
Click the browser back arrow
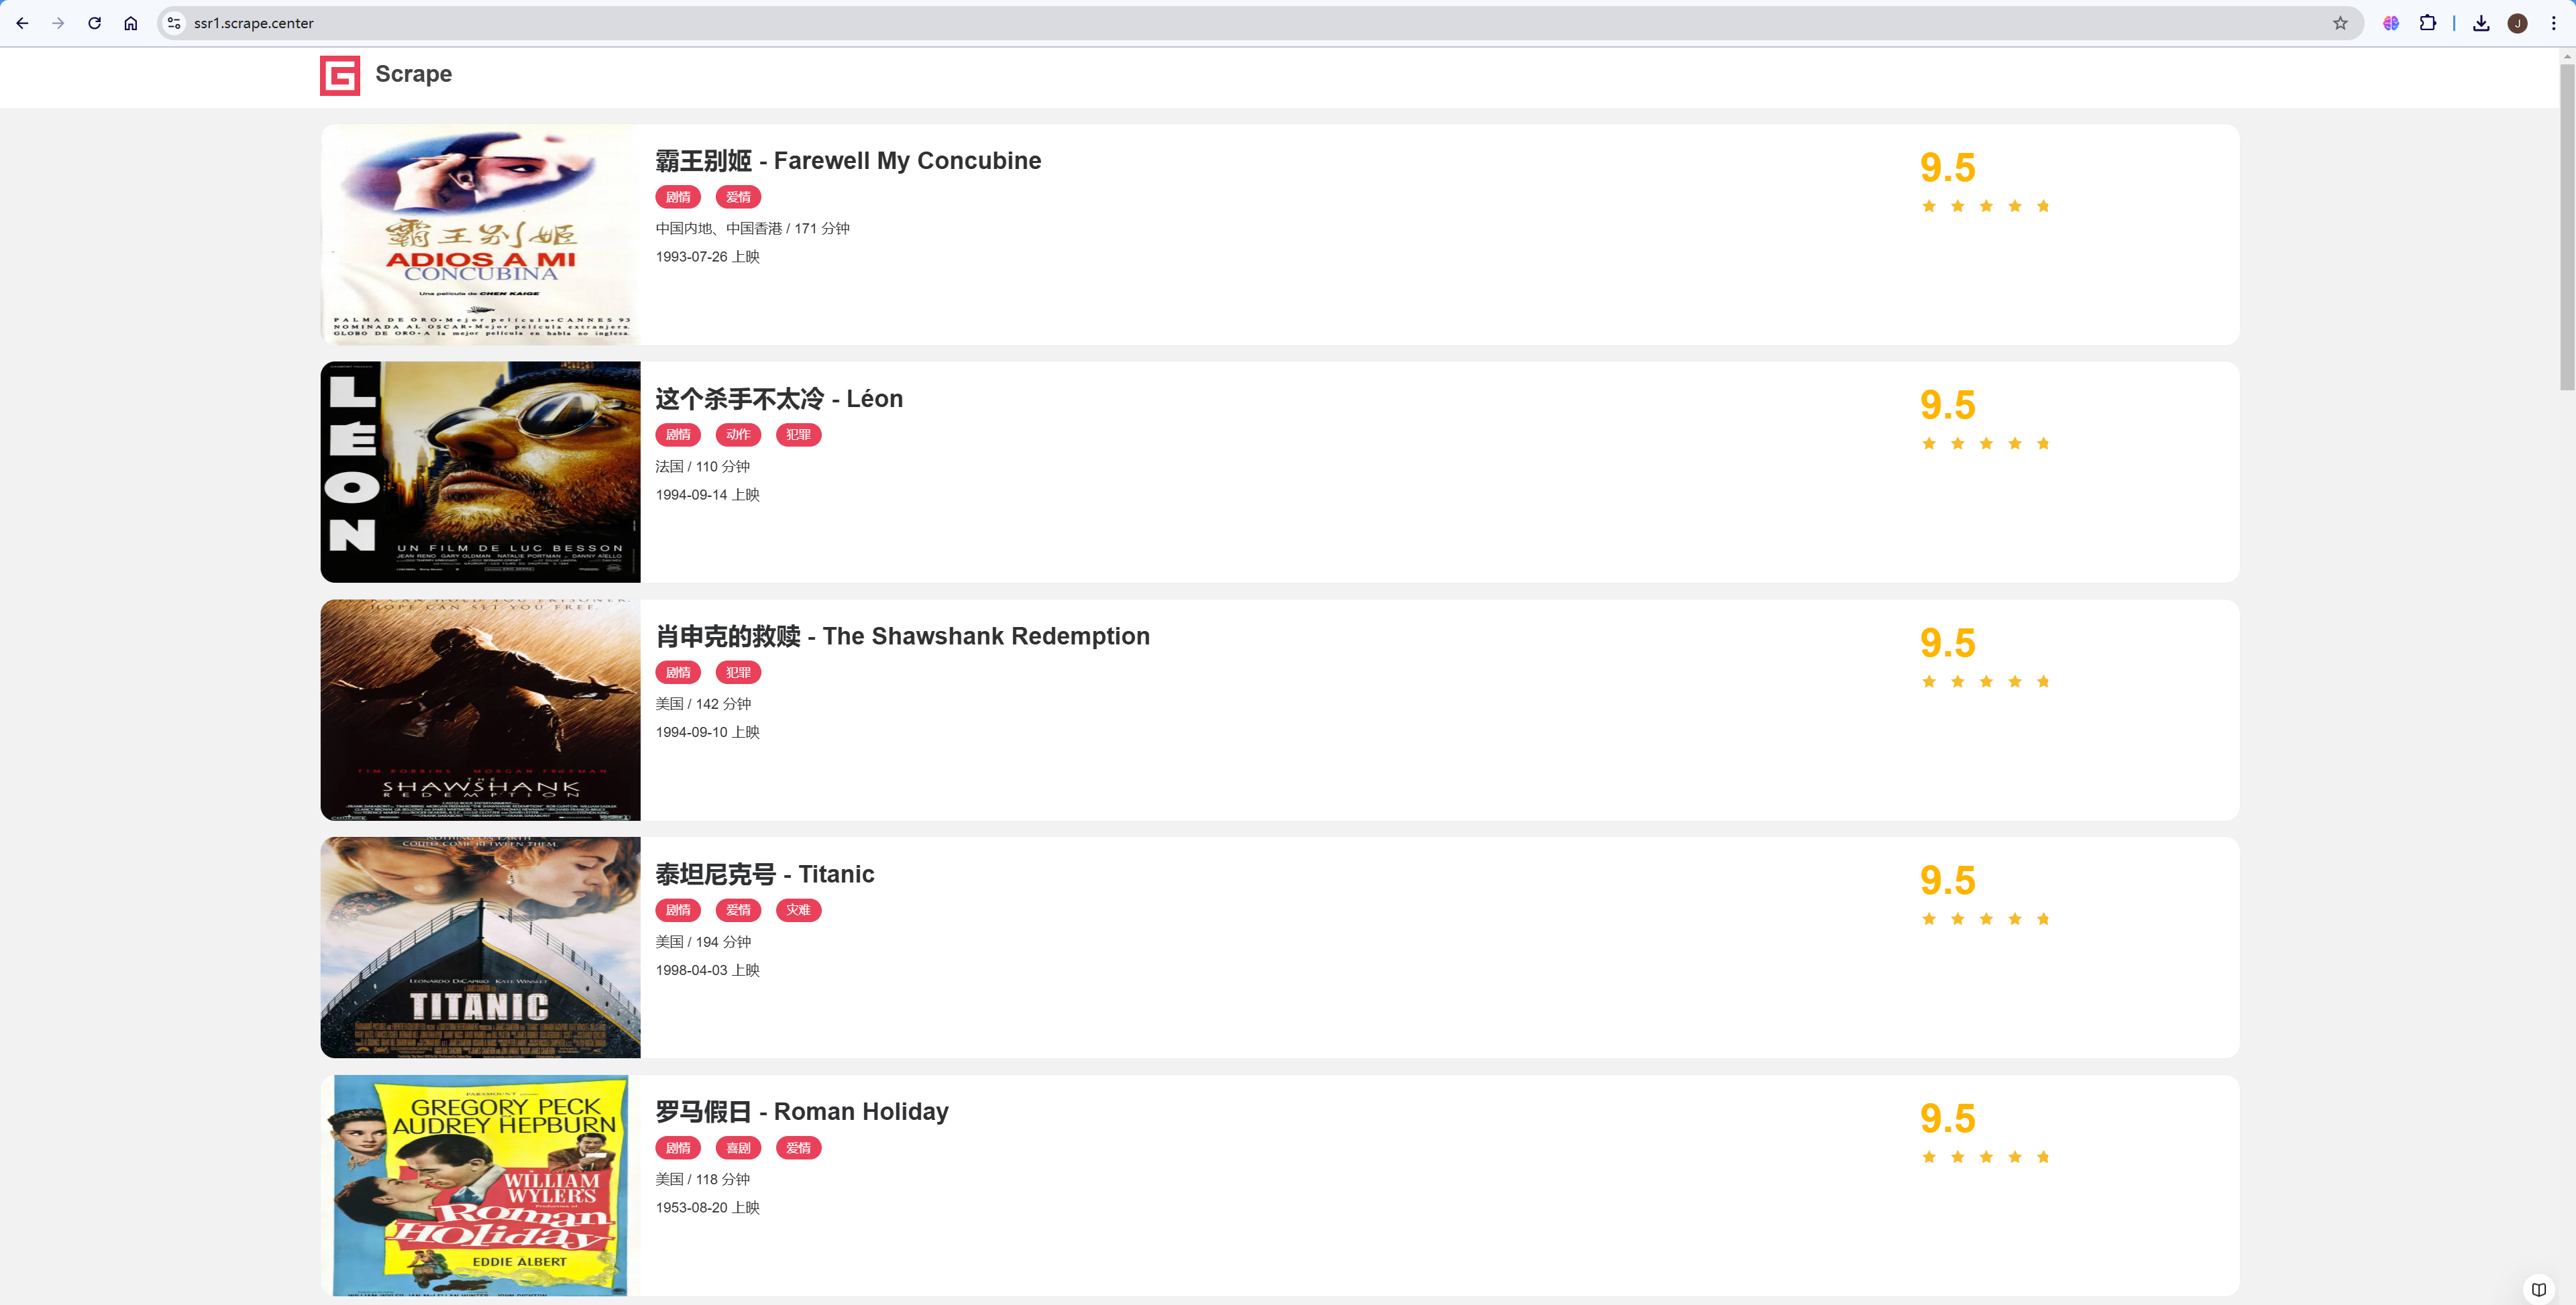(x=22, y=23)
